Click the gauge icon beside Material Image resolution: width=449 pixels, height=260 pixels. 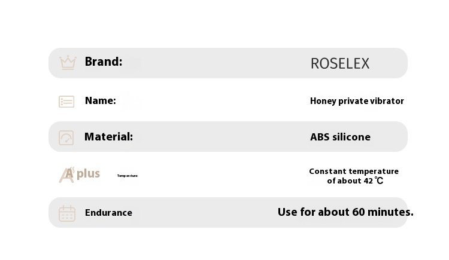point(66,138)
